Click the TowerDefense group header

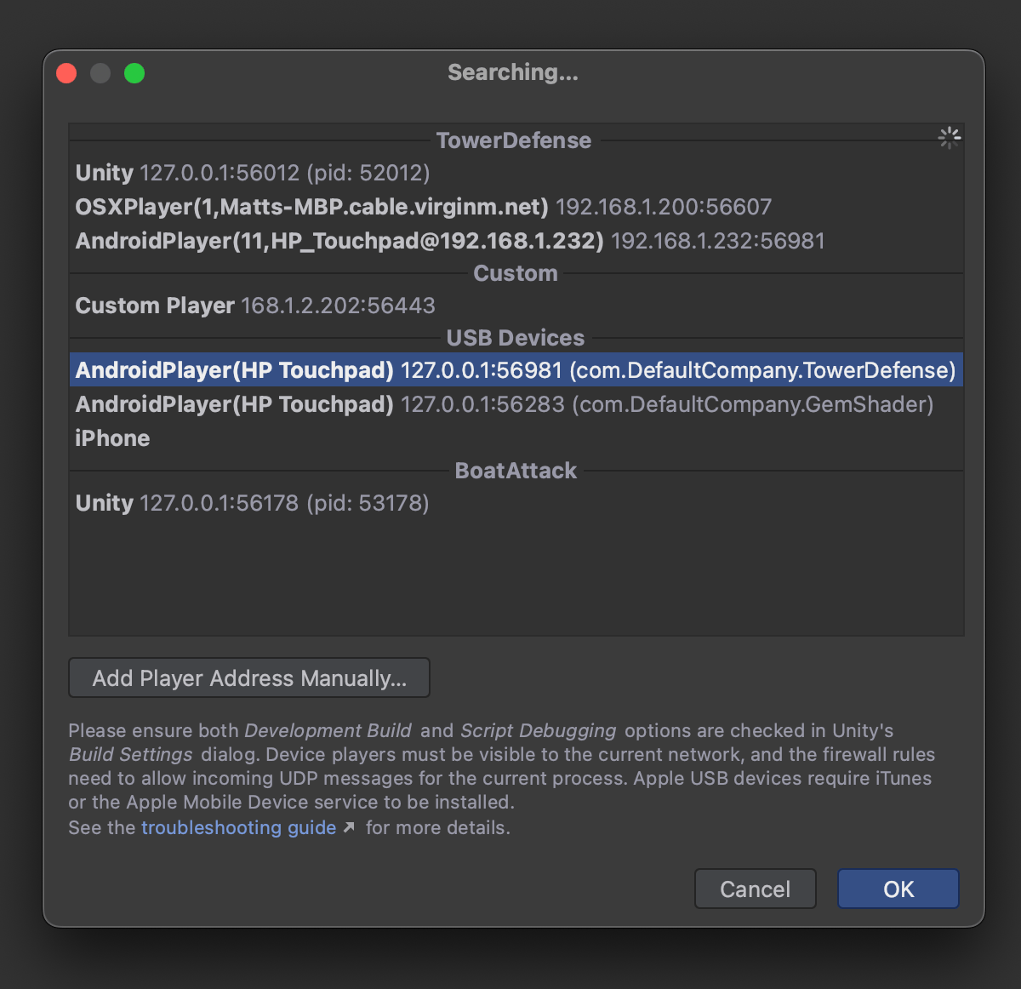(x=513, y=140)
